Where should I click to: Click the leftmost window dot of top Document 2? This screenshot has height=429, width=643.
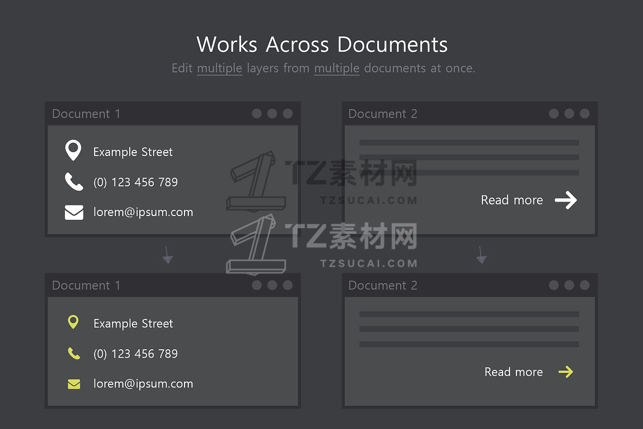pos(554,113)
